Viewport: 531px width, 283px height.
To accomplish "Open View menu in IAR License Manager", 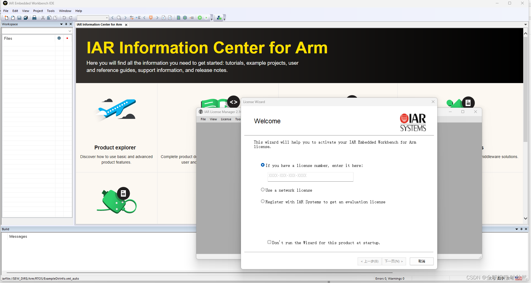I will pyautogui.click(x=213, y=119).
